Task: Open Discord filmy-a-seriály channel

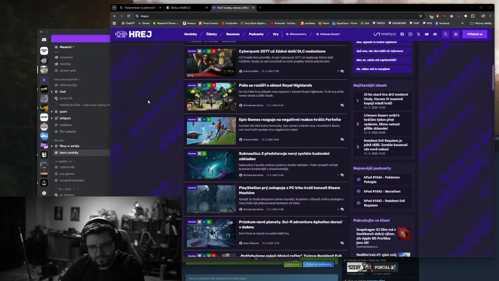Action: [x=69, y=146]
